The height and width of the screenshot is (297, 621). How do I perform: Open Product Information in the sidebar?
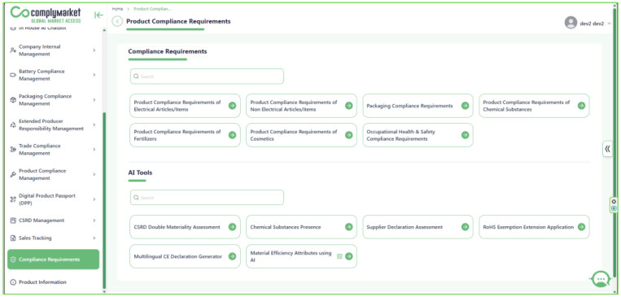pyautogui.click(x=54, y=282)
